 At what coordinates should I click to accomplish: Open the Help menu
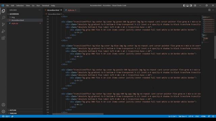(53, 5)
